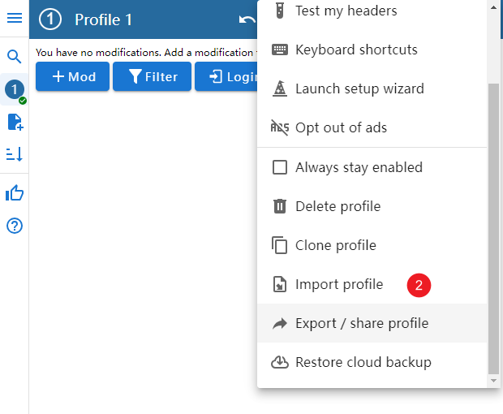This screenshot has width=503, height=414.
Task: Open Keyboard shortcuts from the menu
Action: coord(355,50)
